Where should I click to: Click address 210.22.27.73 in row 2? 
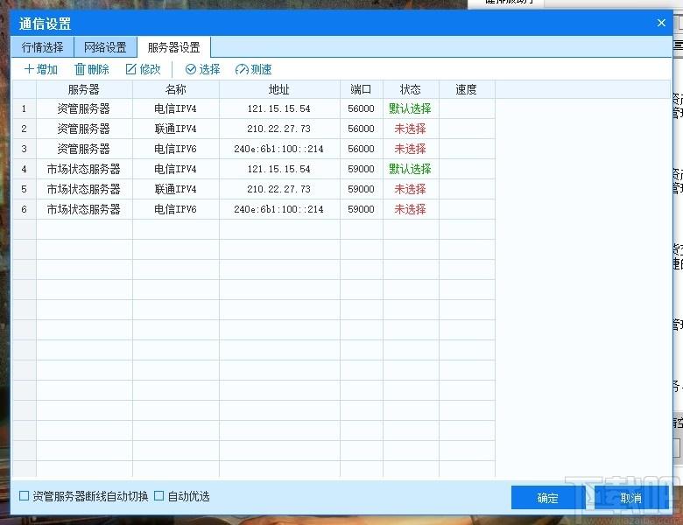(x=278, y=129)
